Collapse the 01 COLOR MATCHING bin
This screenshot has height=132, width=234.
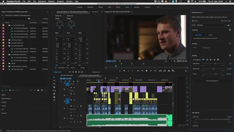[6, 25]
